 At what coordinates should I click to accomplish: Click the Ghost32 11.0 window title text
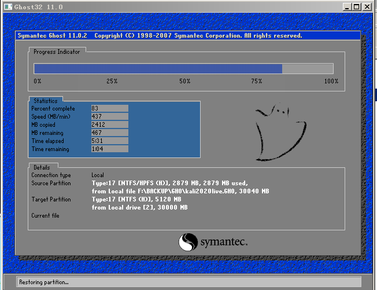[39, 7]
